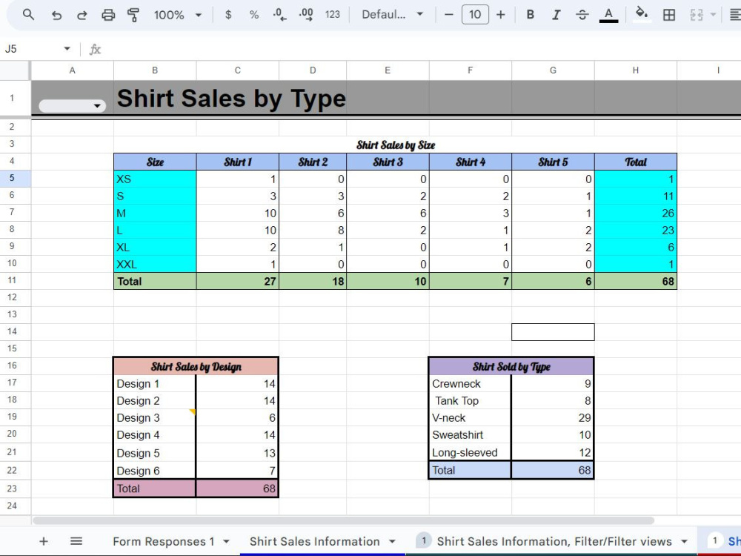Decrease font size minus button
The width and height of the screenshot is (741, 556).
coord(449,15)
